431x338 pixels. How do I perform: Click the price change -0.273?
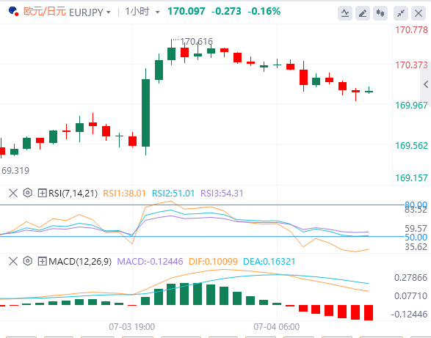226,11
